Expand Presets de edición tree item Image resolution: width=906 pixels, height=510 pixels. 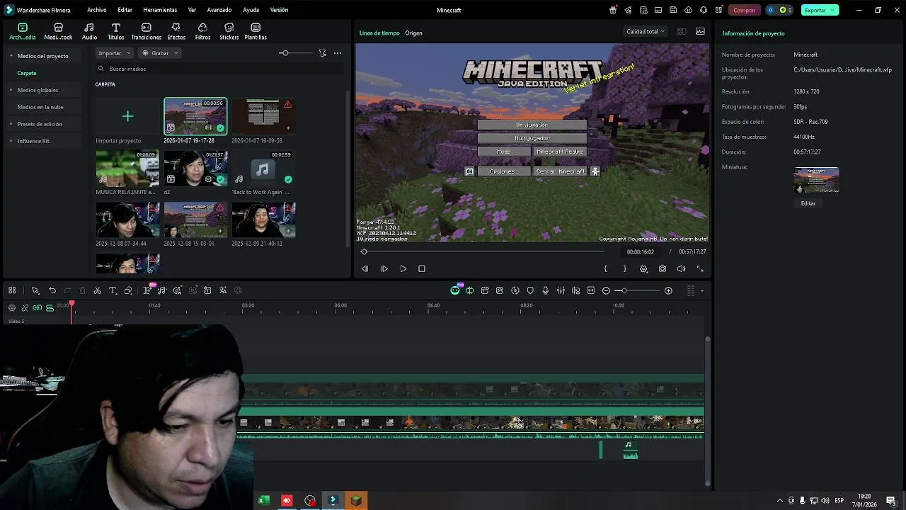11,124
